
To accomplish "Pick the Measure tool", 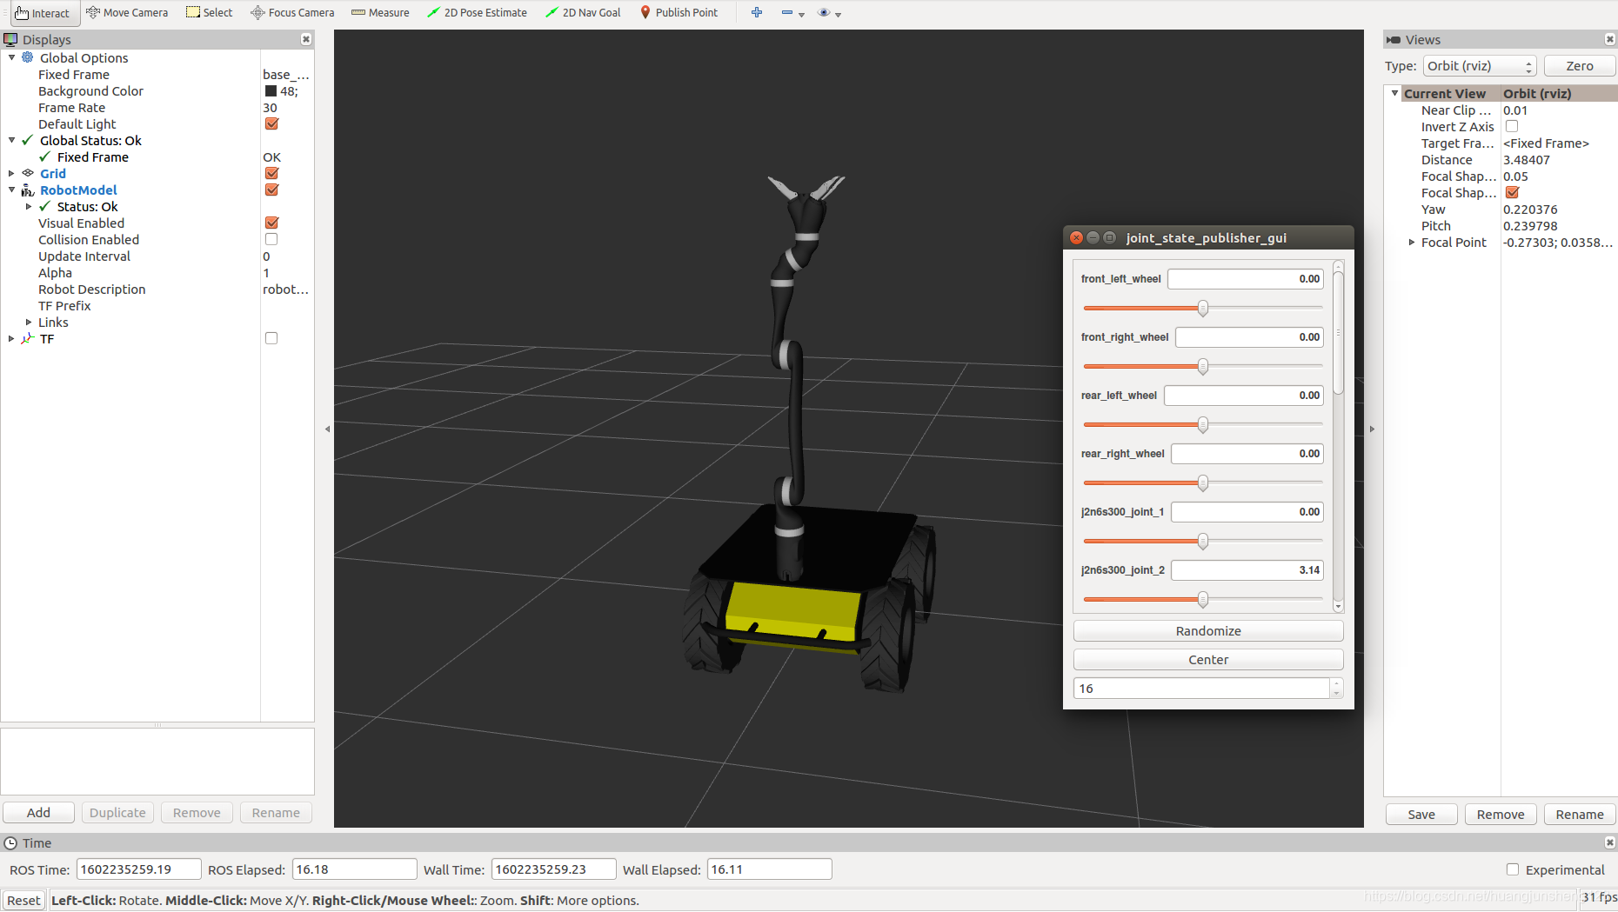I will [x=380, y=13].
